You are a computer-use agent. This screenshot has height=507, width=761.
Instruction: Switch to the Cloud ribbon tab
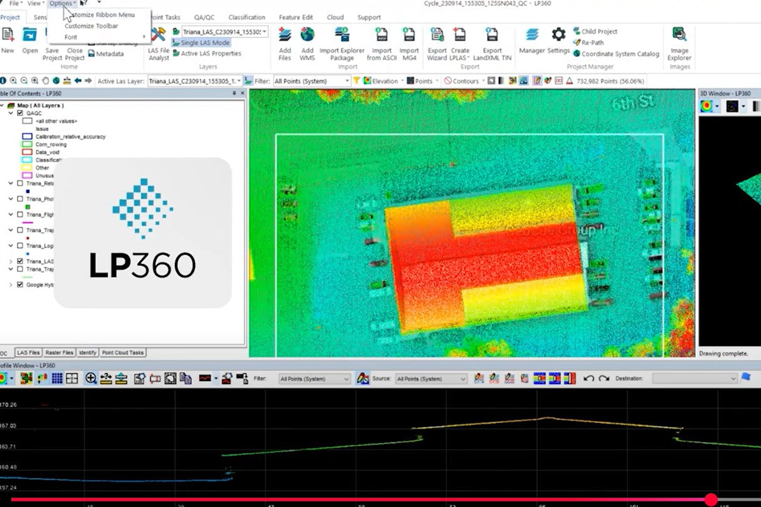click(x=335, y=18)
